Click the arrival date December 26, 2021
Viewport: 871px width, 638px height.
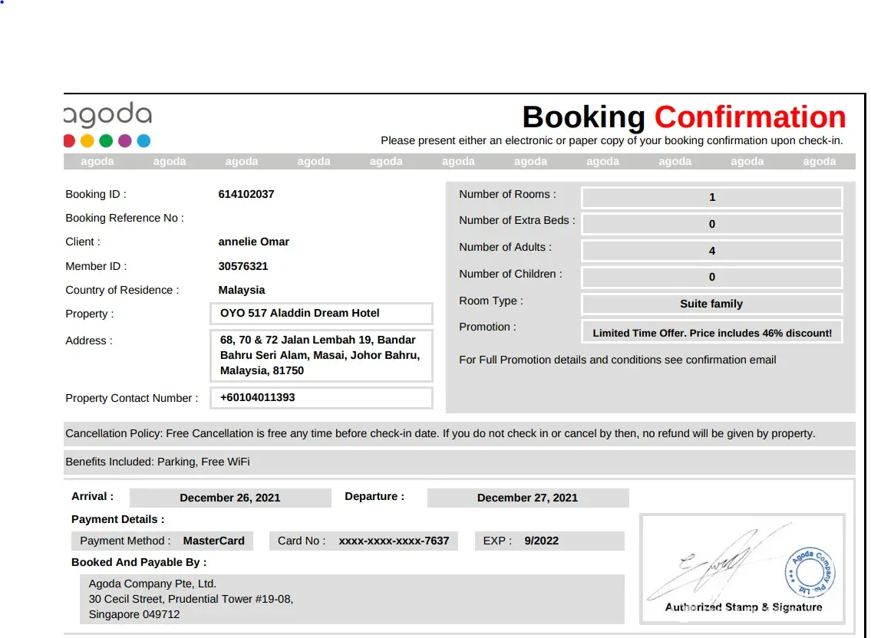(x=230, y=498)
